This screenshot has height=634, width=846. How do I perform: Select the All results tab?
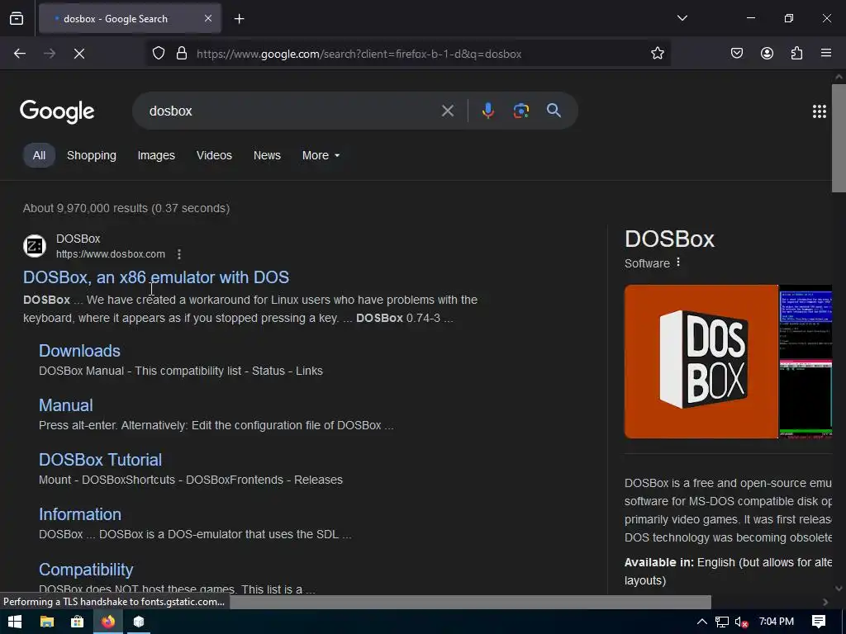tap(39, 155)
